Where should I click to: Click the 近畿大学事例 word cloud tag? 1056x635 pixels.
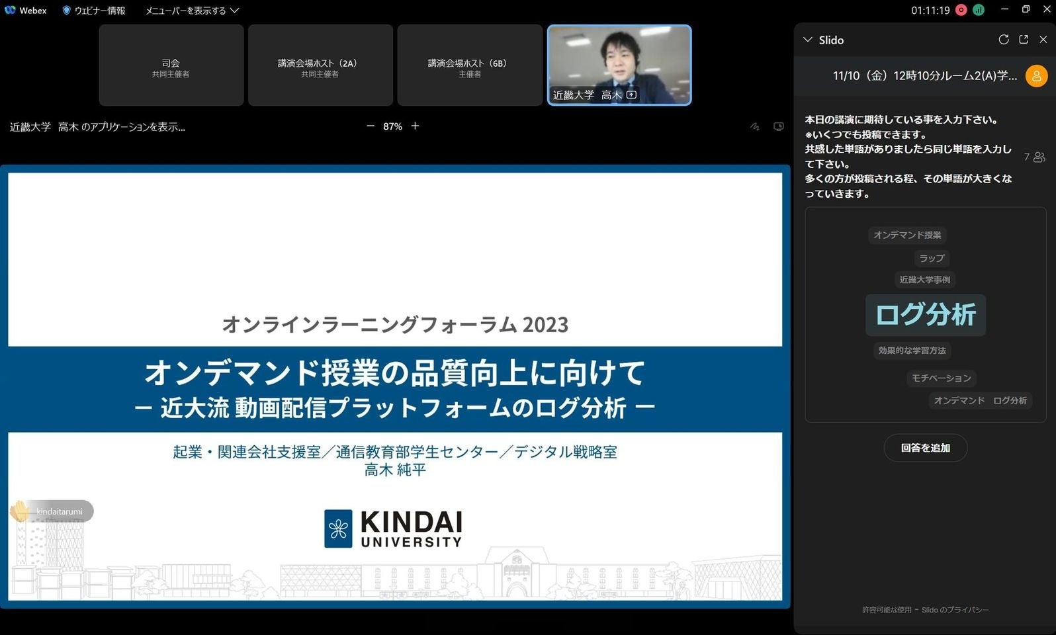tap(925, 280)
